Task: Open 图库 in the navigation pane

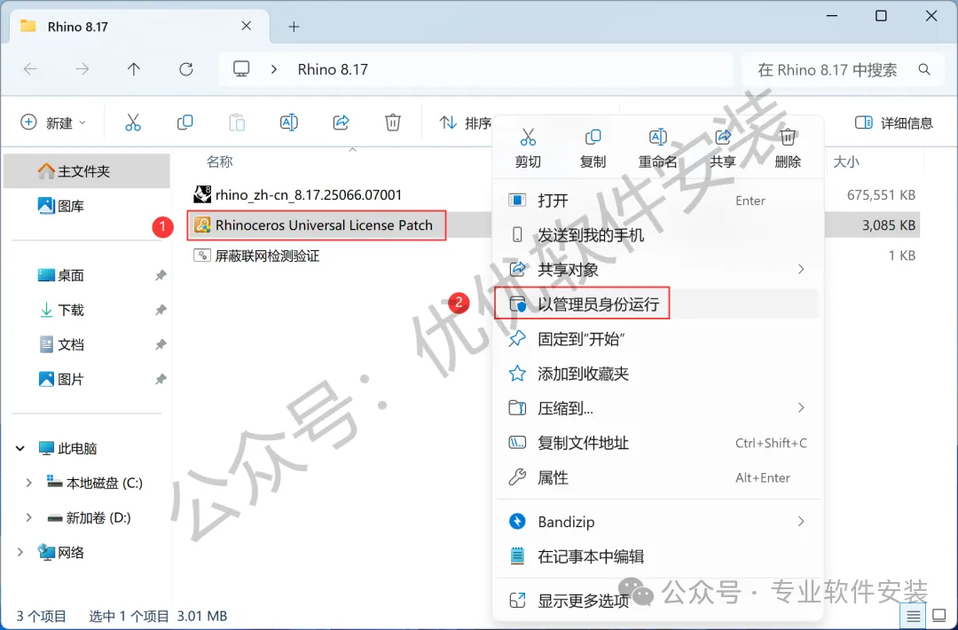Action: tap(61, 206)
